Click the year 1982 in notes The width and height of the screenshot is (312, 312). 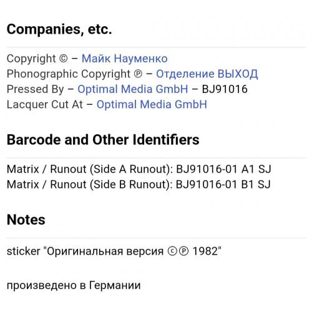click(205, 251)
